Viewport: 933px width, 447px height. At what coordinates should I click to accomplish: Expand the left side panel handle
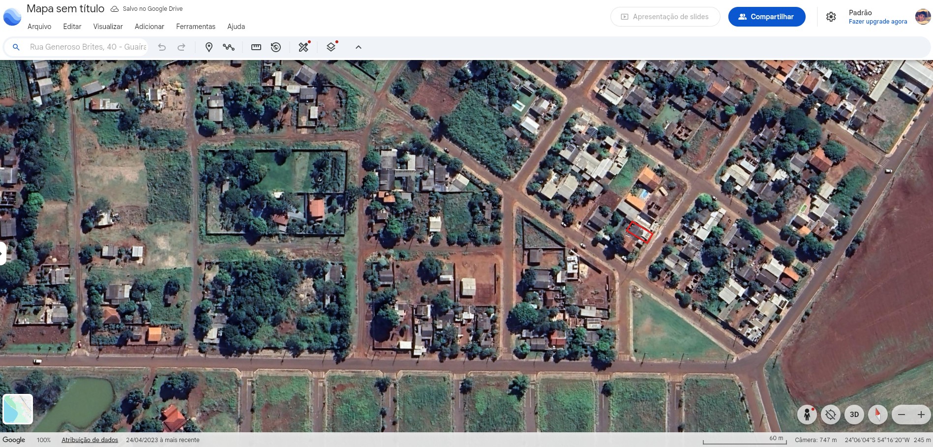click(2, 253)
